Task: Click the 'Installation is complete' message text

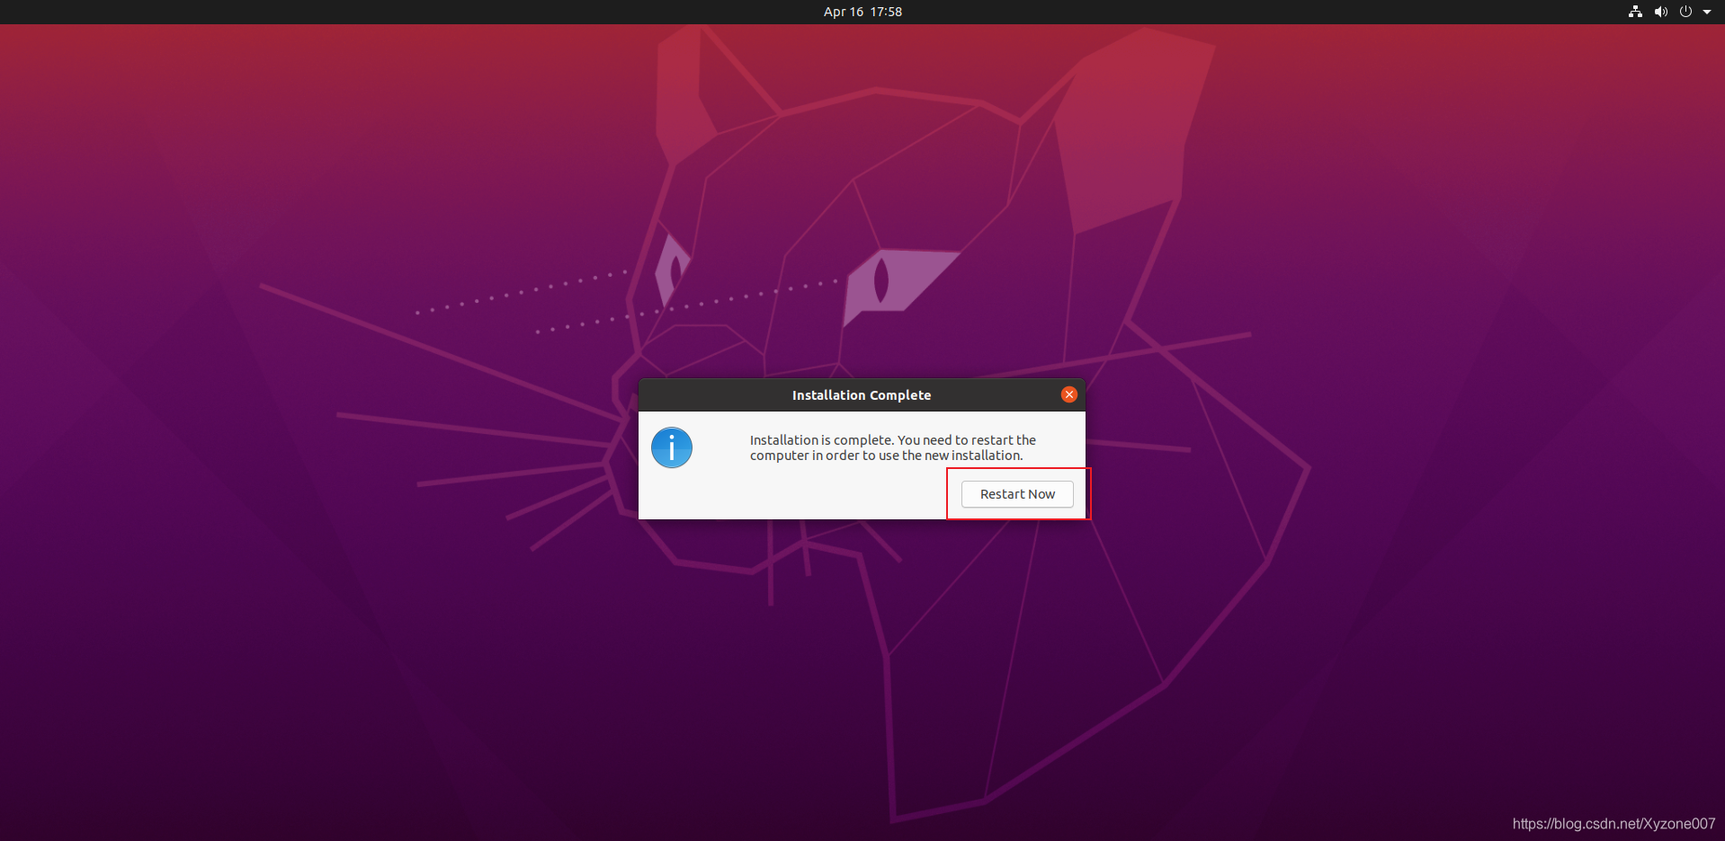Action: [x=893, y=447]
